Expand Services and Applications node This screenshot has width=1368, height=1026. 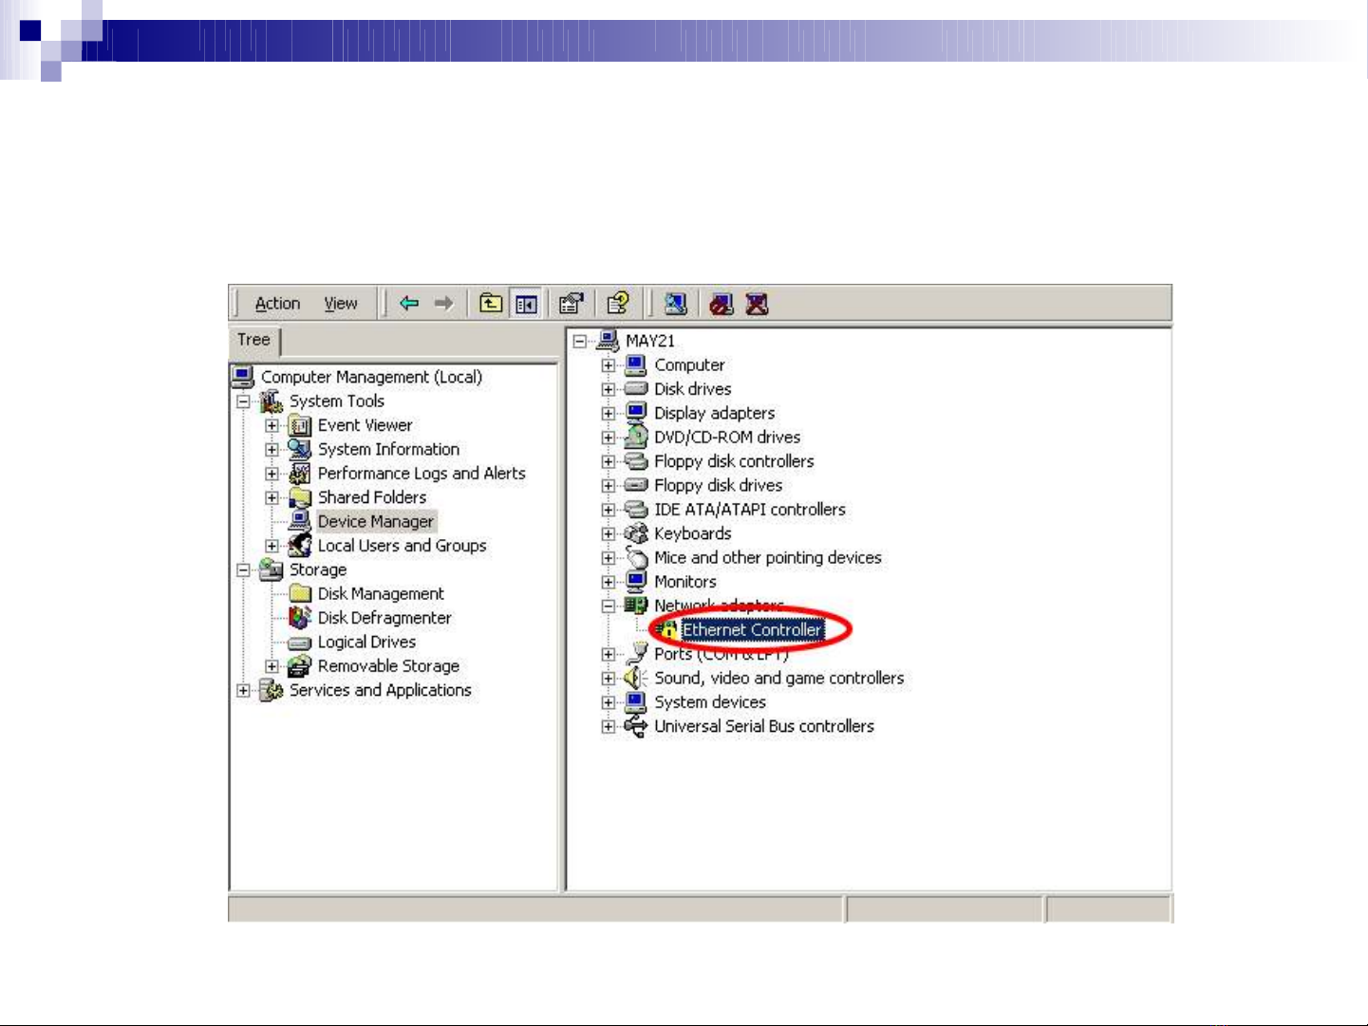tap(244, 691)
